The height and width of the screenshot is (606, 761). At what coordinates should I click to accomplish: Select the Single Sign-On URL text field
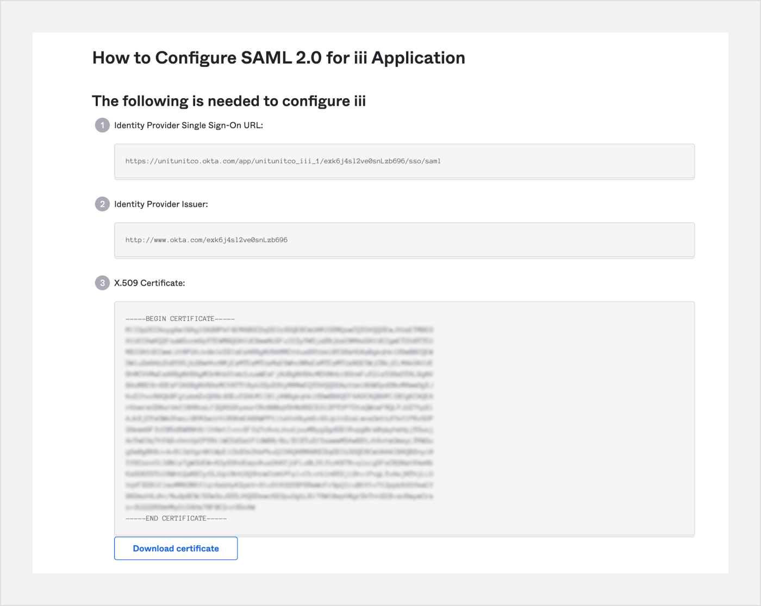pyautogui.click(x=404, y=161)
